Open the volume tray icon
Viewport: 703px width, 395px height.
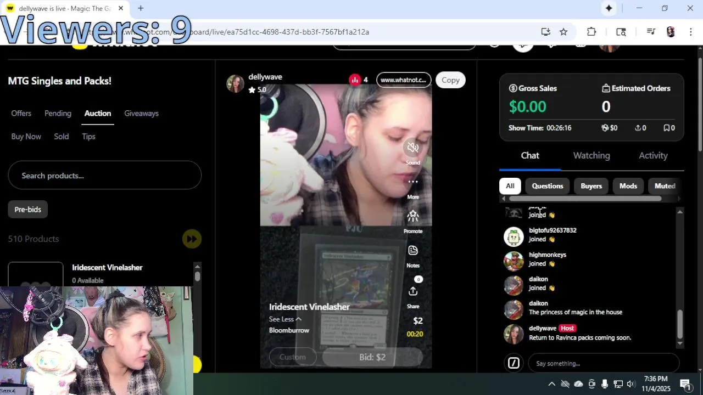click(631, 384)
